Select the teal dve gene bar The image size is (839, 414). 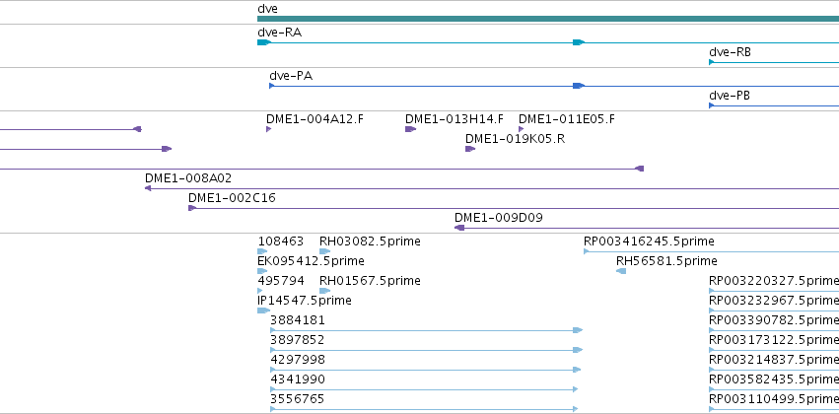(548, 19)
